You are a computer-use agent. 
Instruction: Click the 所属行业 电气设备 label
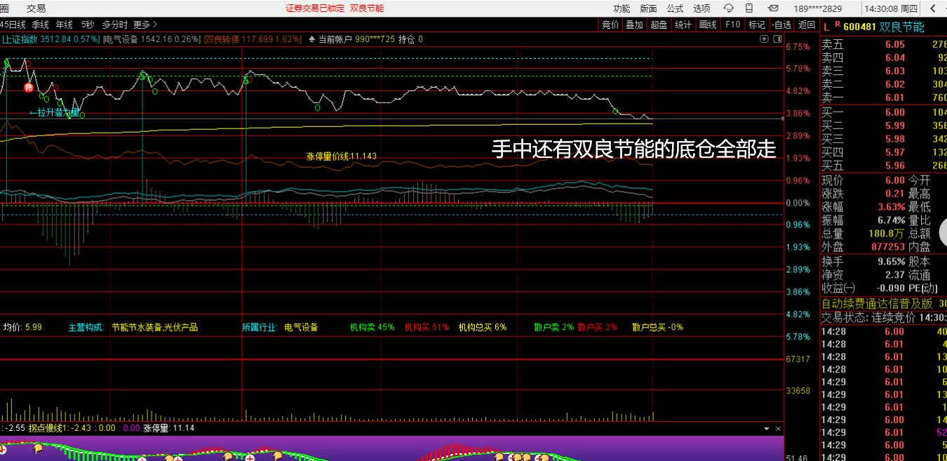tap(280, 327)
